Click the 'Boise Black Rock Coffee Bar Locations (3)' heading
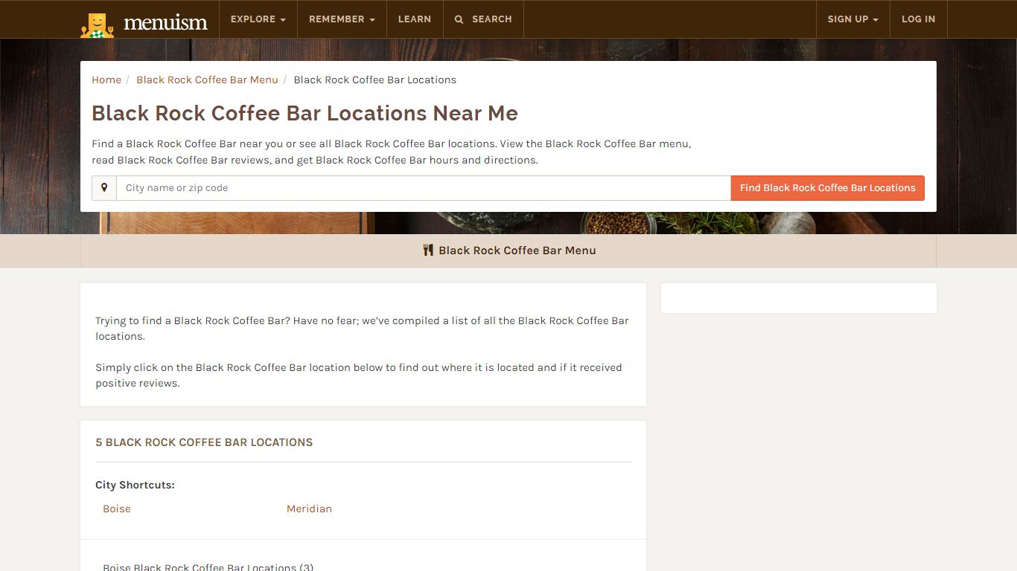 [x=208, y=567]
